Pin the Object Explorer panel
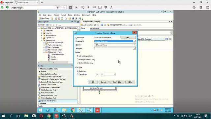This screenshot has height=119, width=211. (75, 21)
